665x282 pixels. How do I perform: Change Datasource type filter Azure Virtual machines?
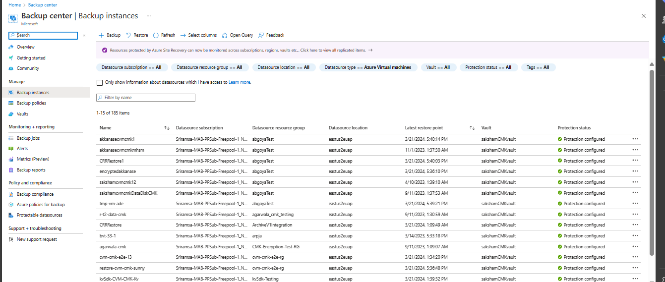pyautogui.click(x=368, y=67)
